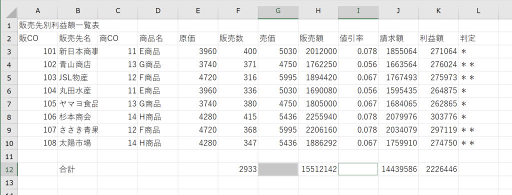This screenshot has width=512, height=195.
Task: Select cell ささき青果
Action: tap(77, 130)
